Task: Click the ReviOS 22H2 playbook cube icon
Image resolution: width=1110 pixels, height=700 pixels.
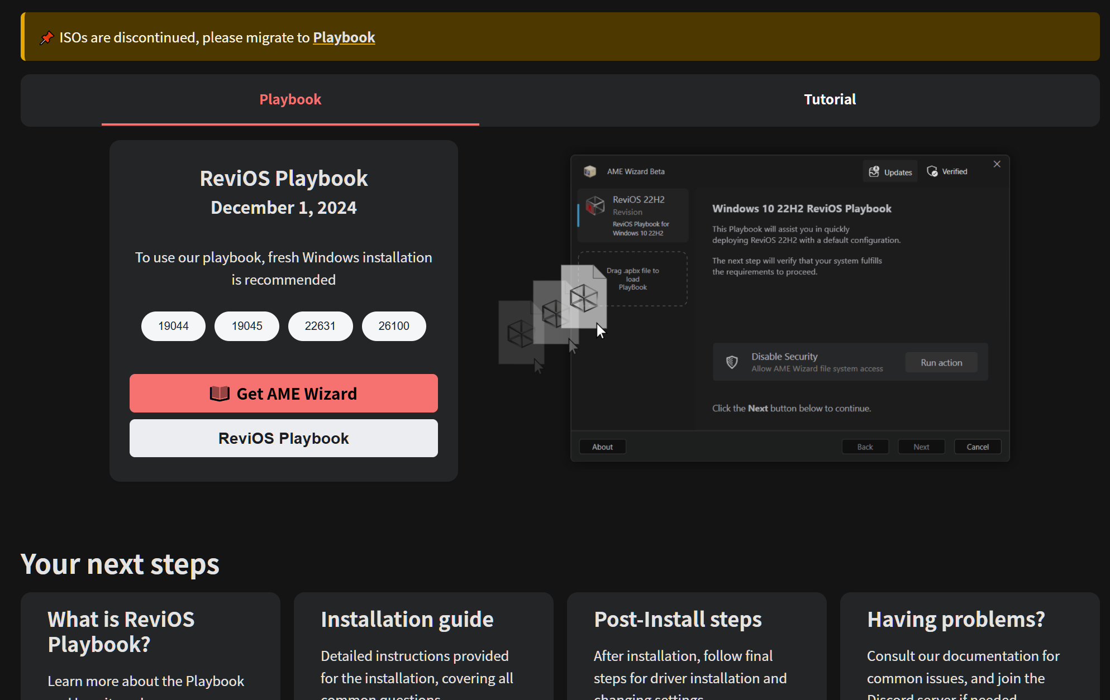Action: coord(595,205)
